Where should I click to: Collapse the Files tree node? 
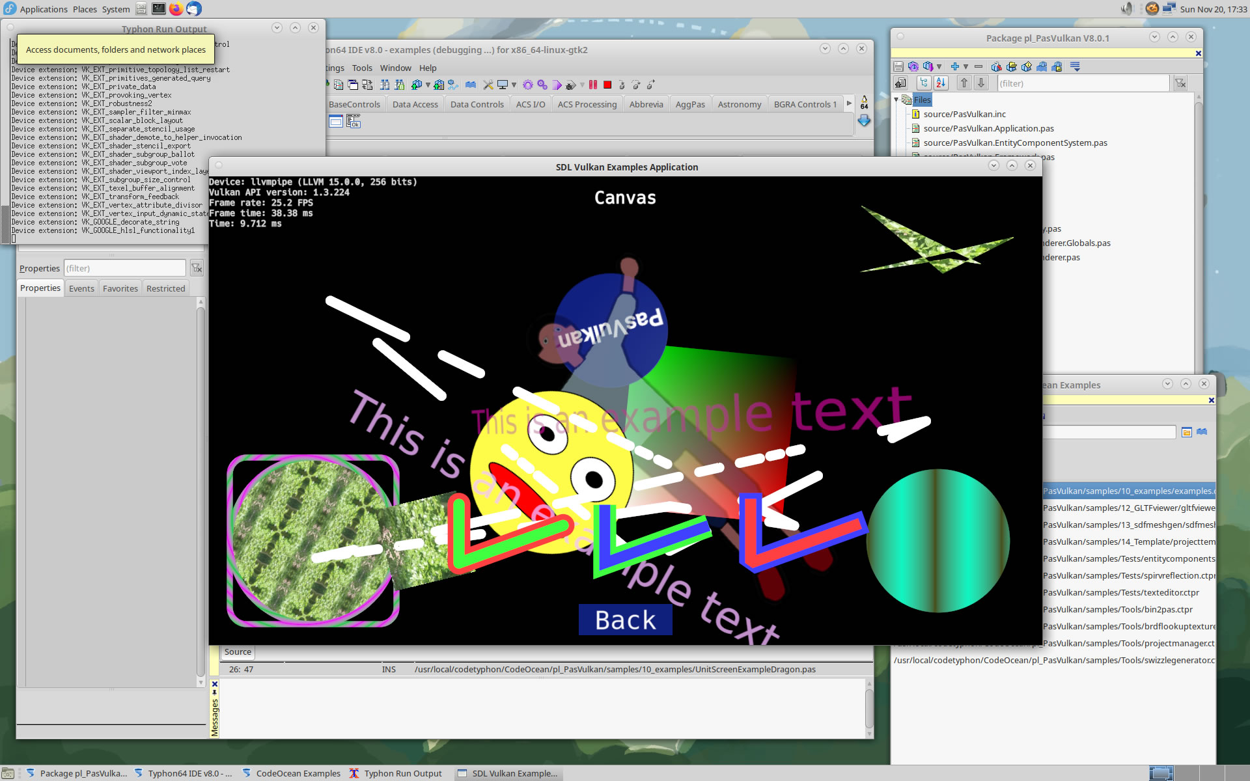(x=896, y=100)
